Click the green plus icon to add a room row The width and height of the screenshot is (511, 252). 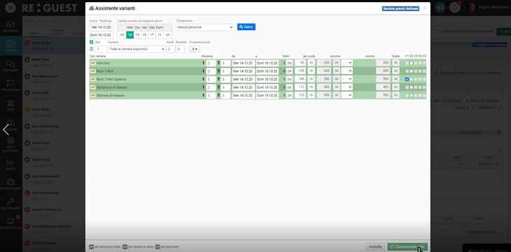91,42
